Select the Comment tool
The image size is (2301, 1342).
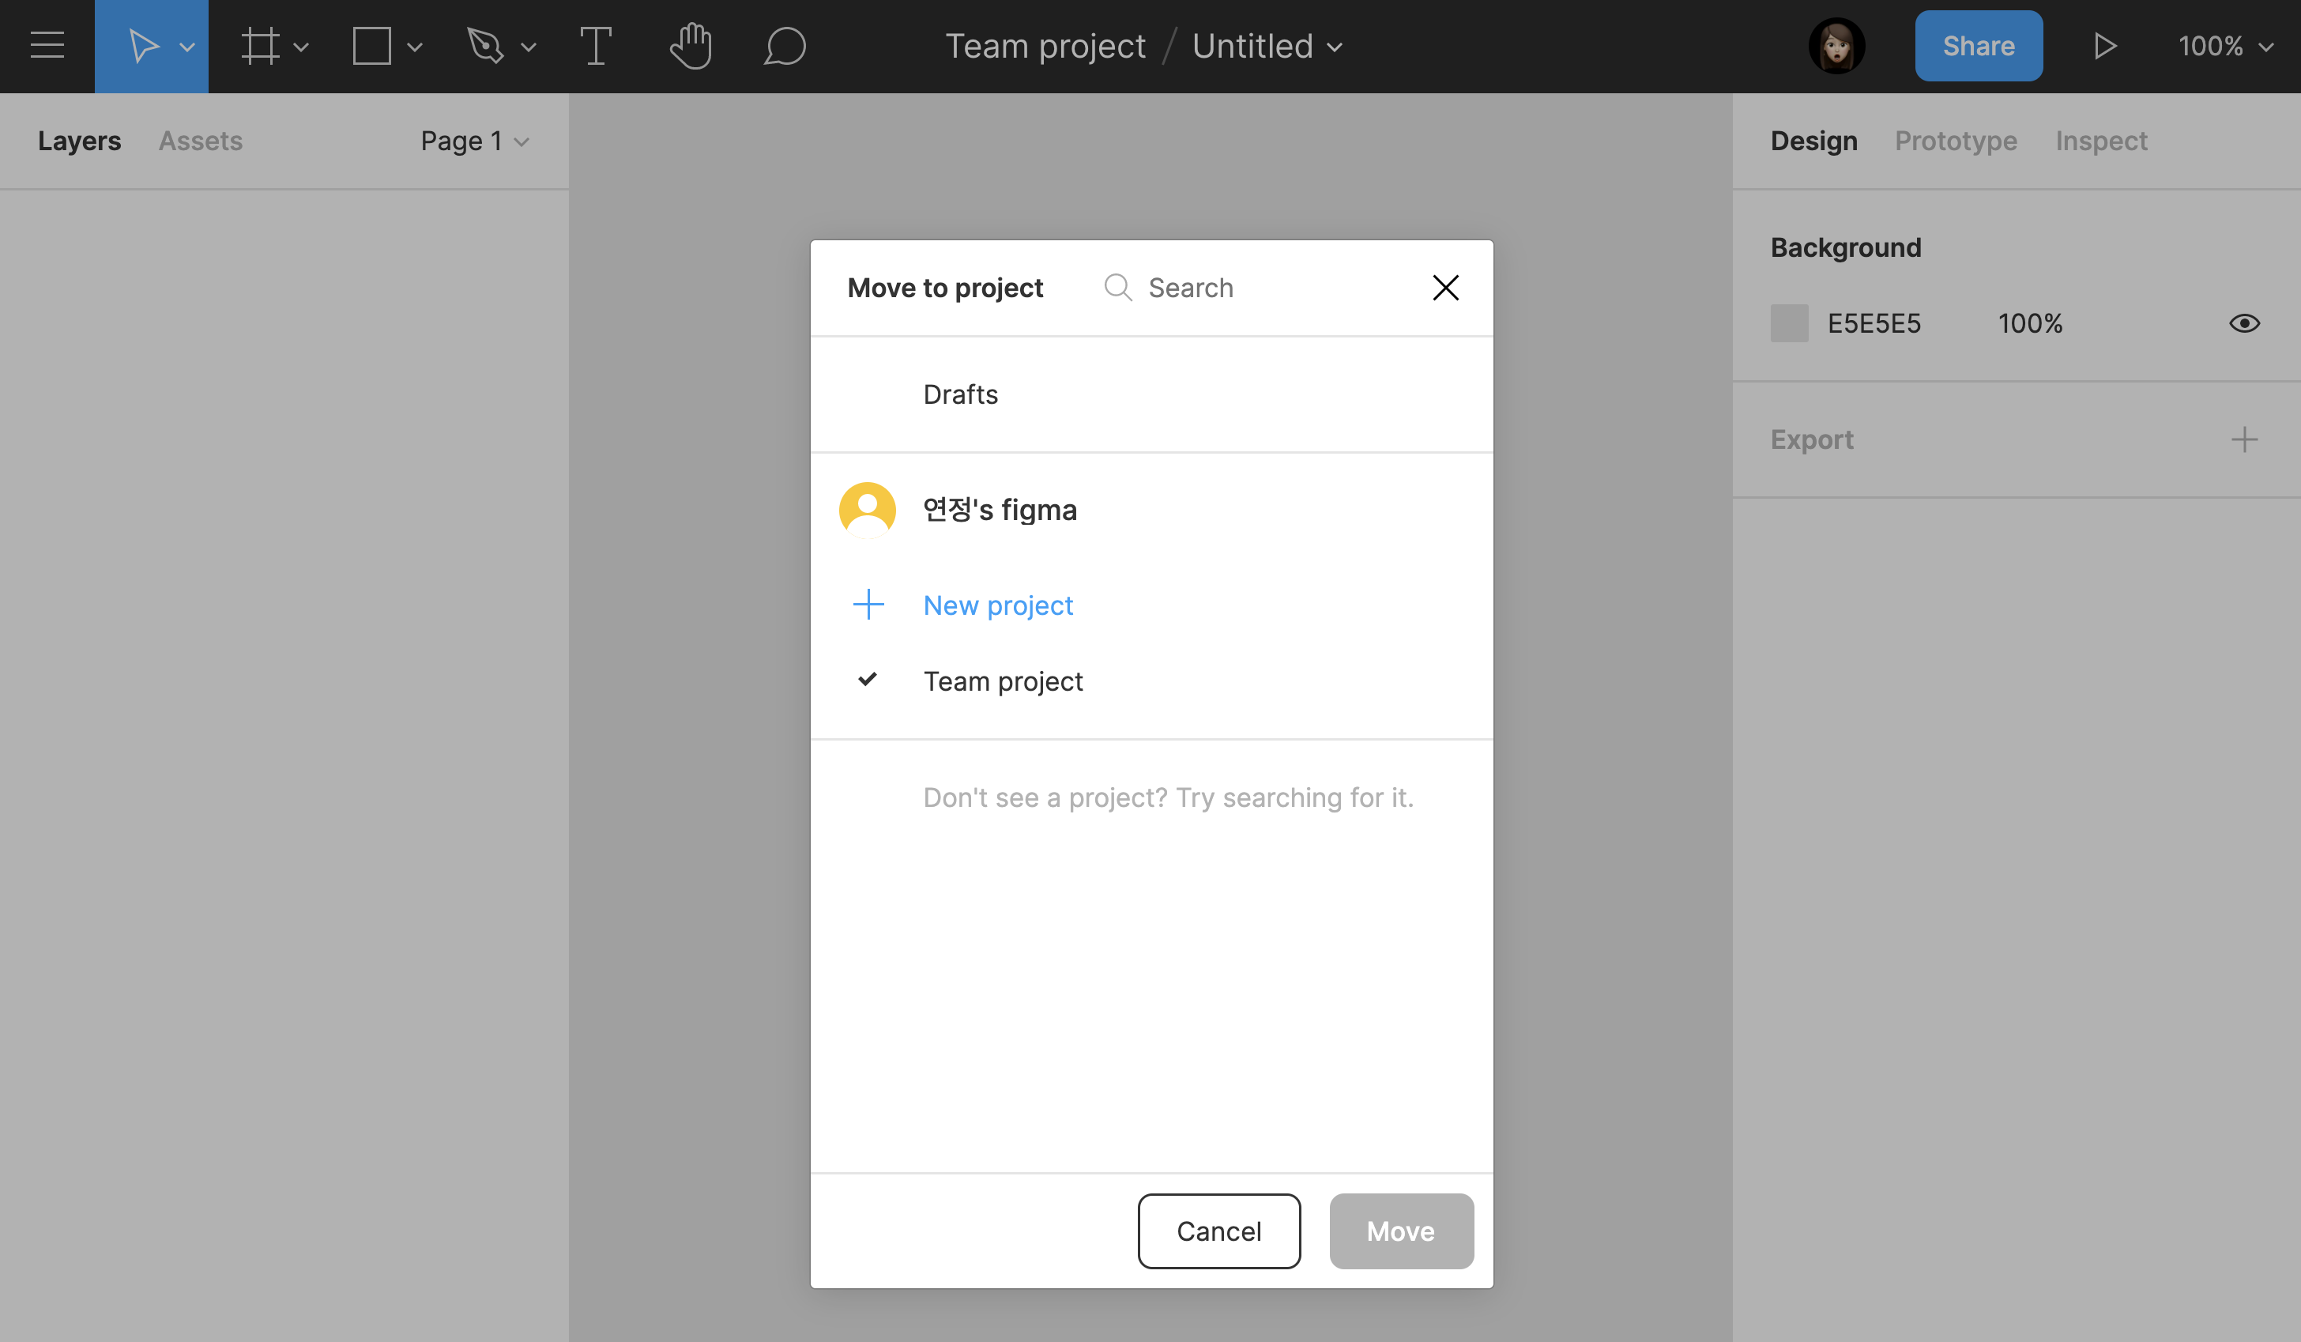tap(785, 46)
